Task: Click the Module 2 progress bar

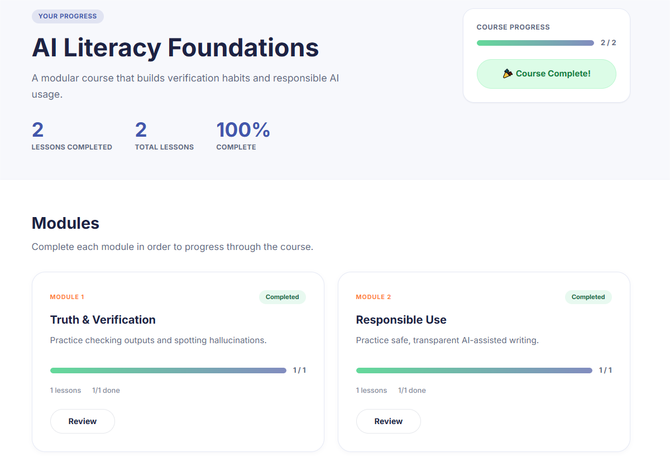Action: point(474,371)
